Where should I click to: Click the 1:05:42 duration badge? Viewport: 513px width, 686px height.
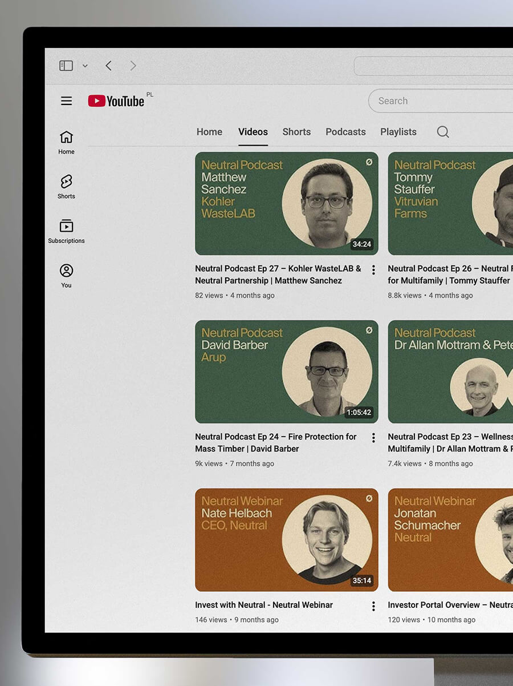359,413
